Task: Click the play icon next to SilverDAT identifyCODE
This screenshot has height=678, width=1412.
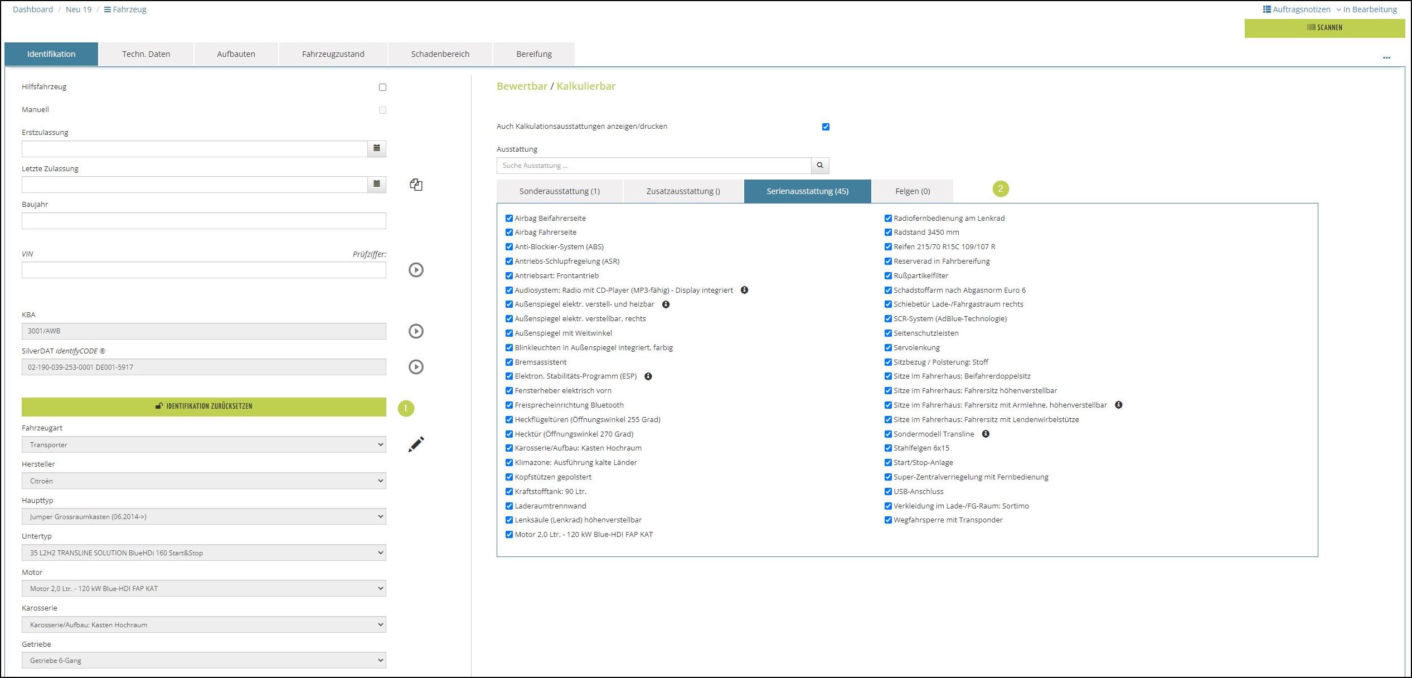Action: click(416, 367)
